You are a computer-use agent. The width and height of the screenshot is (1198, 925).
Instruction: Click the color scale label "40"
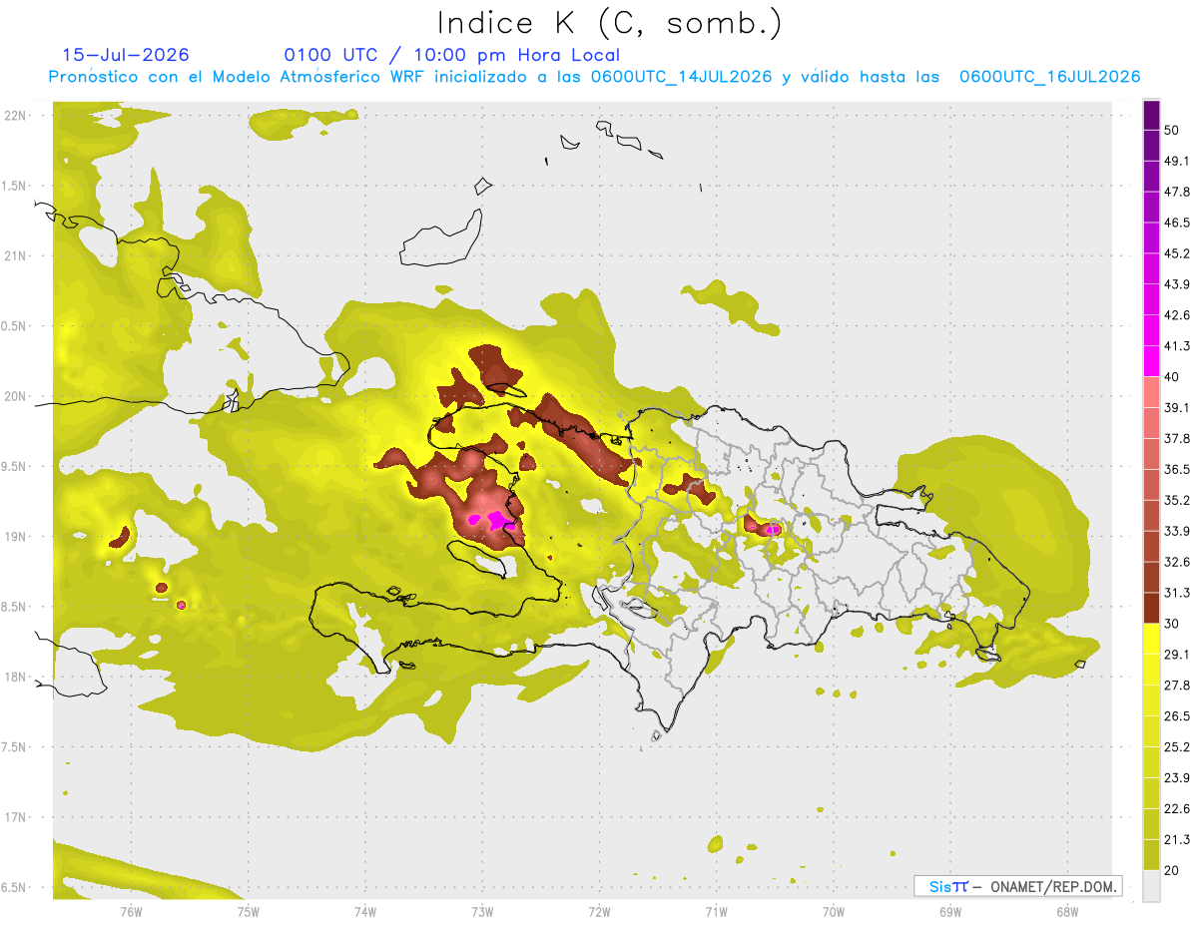click(x=1173, y=377)
